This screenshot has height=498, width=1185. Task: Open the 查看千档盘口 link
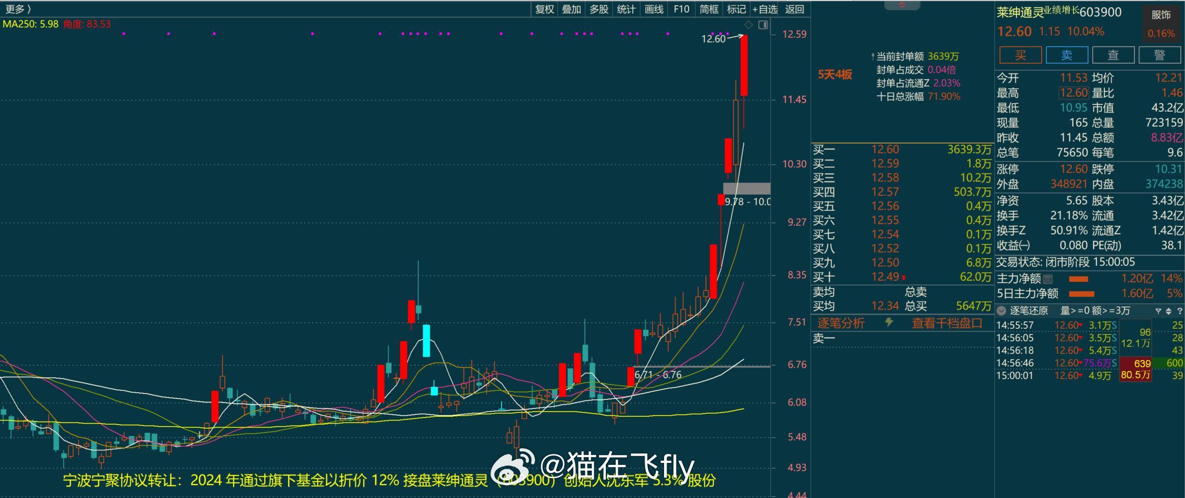click(947, 323)
